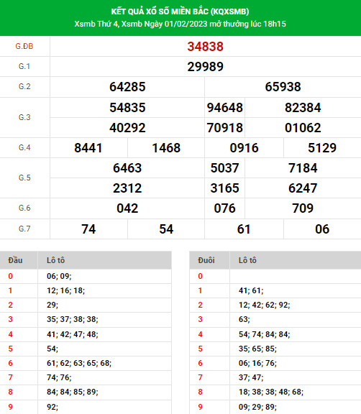Click the G.2 result 64285
The width and height of the screenshot is (361, 414).
coord(127,87)
